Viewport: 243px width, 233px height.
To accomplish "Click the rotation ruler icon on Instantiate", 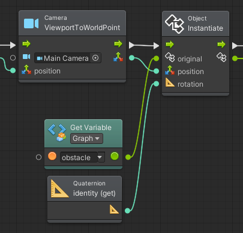I will click(x=170, y=82).
